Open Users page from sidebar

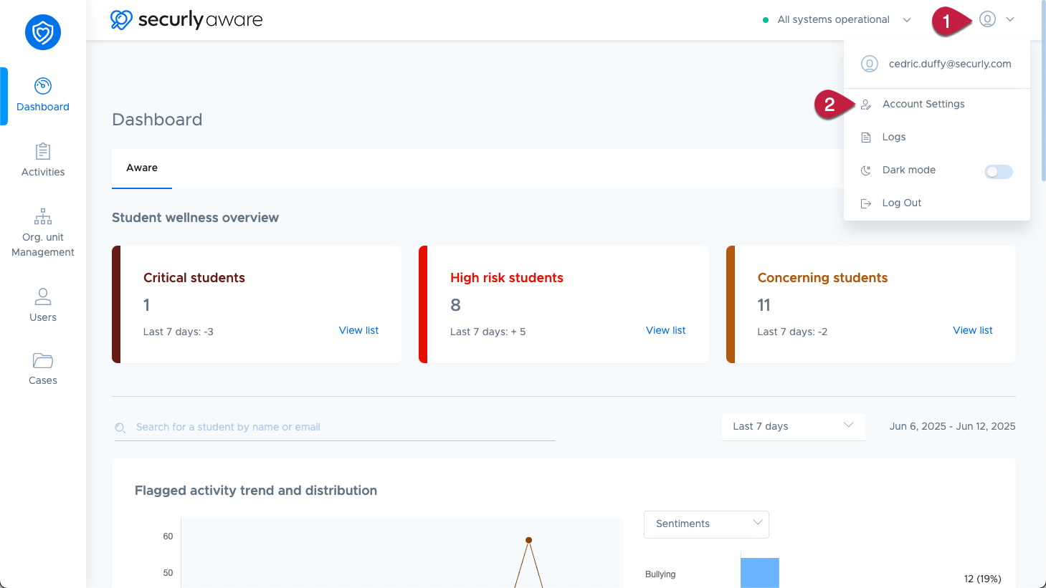[43, 305]
